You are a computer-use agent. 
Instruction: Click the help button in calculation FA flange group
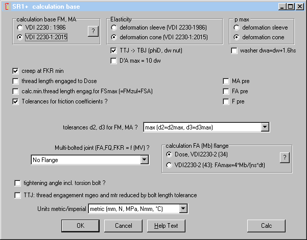[x=285, y=157]
